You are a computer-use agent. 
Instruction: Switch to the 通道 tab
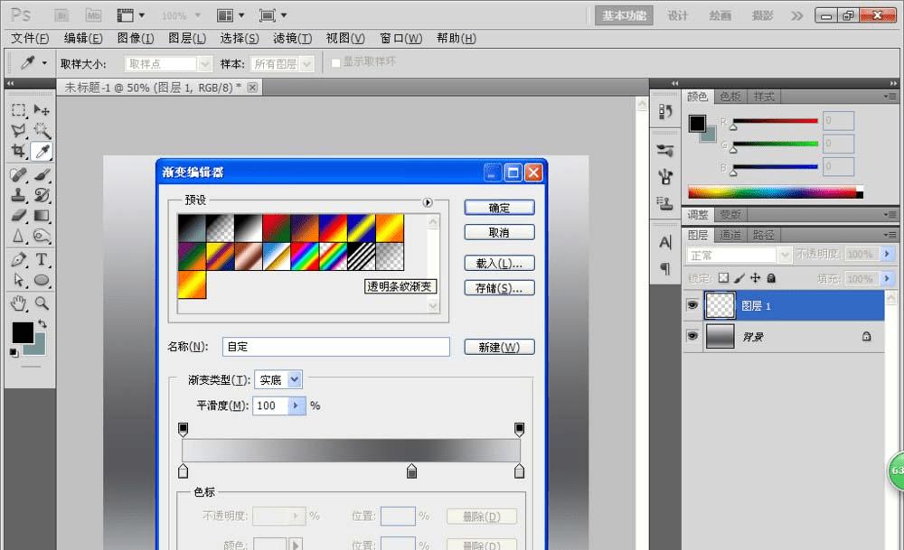click(731, 235)
